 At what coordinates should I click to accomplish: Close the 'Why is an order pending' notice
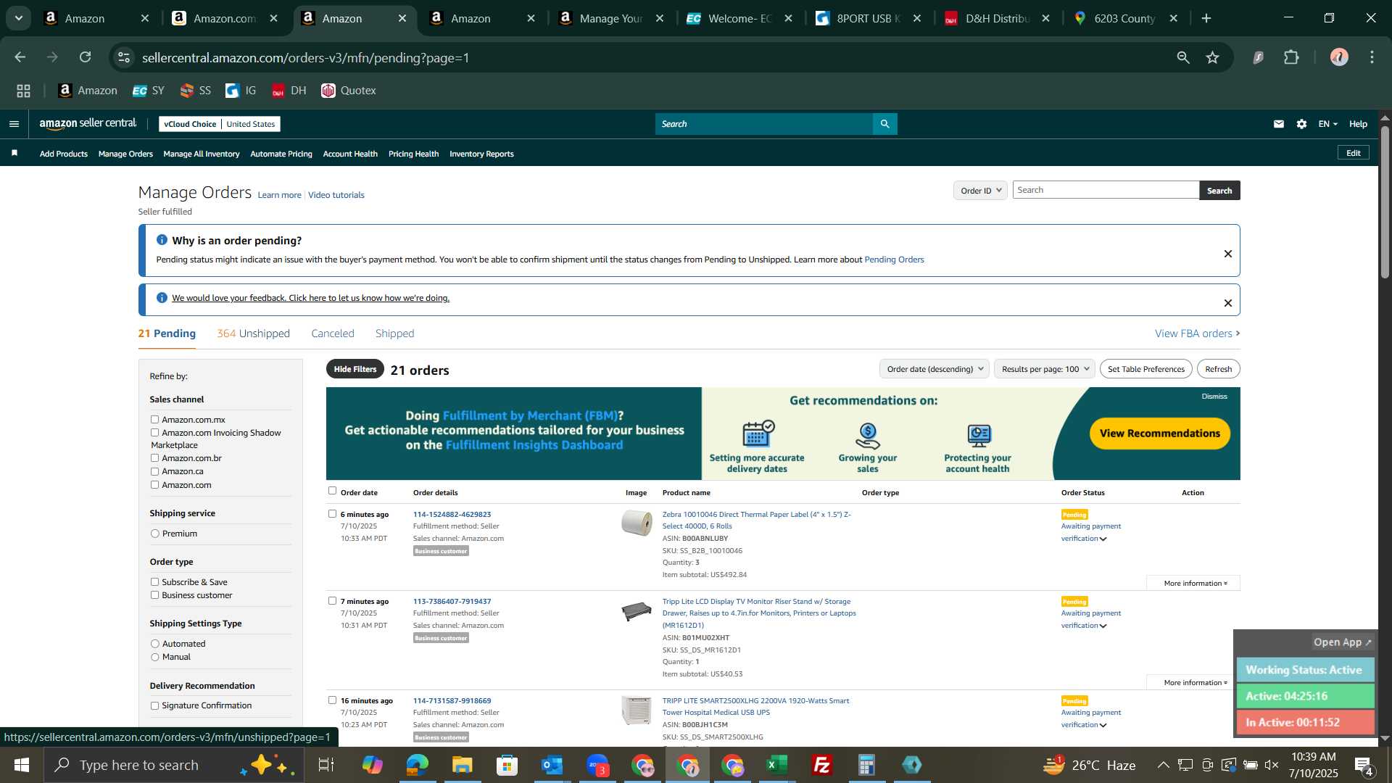click(x=1228, y=254)
